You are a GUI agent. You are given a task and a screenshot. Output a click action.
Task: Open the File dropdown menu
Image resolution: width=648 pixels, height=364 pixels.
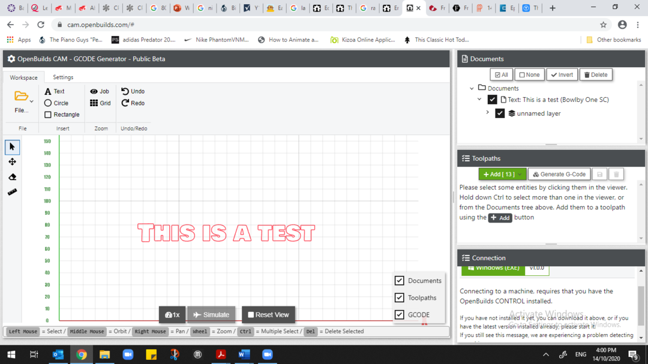pyautogui.click(x=22, y=102)
